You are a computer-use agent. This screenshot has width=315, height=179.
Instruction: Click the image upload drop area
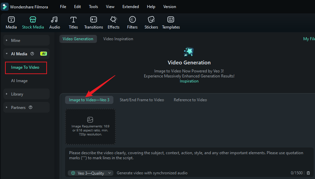click(x=90, y=127)
